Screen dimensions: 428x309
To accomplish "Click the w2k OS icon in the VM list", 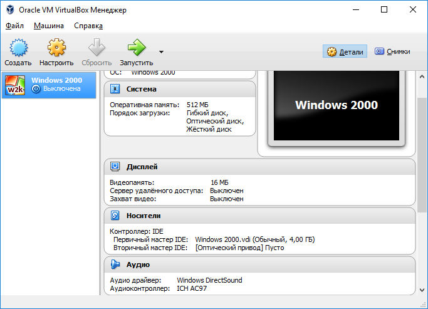I will tap(15, 85).
